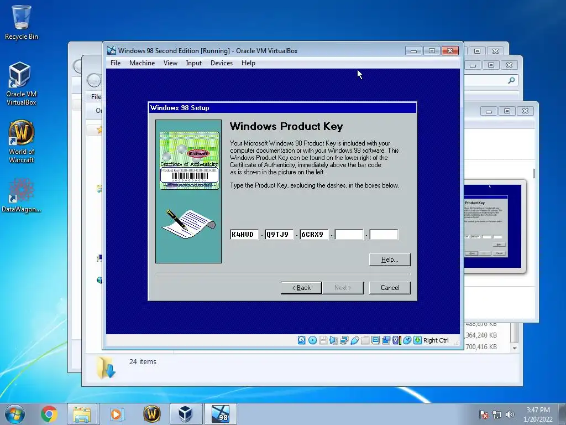
Task: Click the second product key box Q9TJ9
Action: [279, 235]
